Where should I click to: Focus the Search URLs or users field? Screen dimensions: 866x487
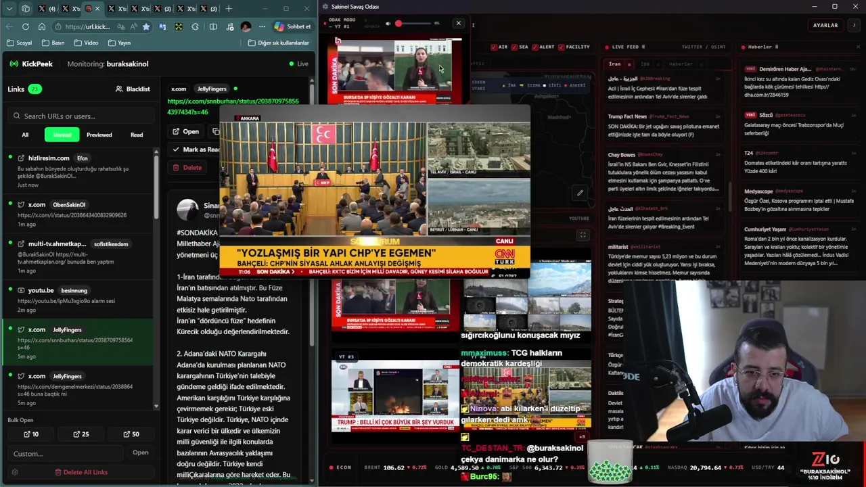coord(81,116)
